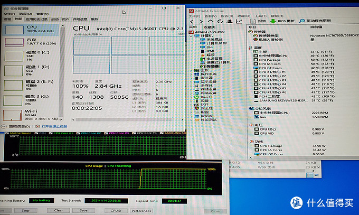Expand the 网络设备 tree node
The image size is (359, 215).
191,93
